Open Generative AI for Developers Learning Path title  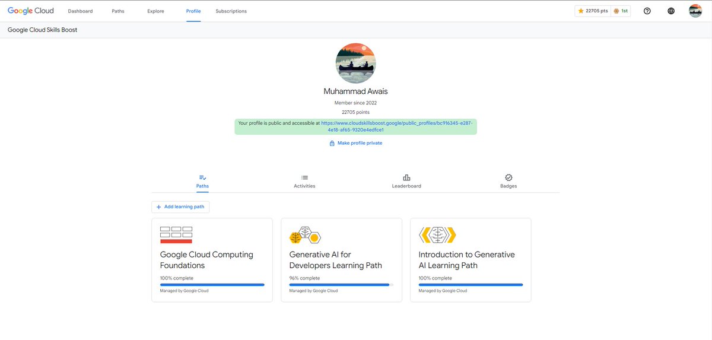click(x=336, y=260)
